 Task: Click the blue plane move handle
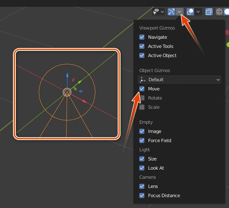[x=81, y=91]
